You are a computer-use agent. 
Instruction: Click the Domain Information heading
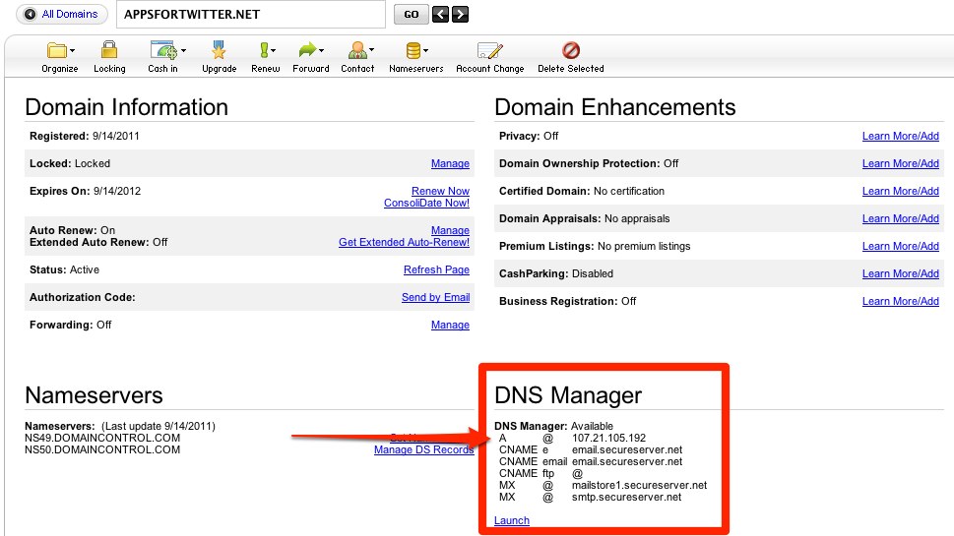[x=127, y=107]
